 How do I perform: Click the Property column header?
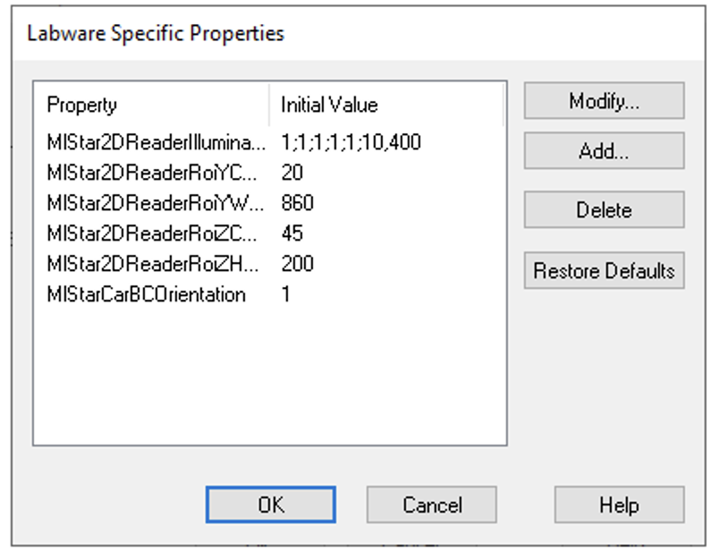coord(82,105)
